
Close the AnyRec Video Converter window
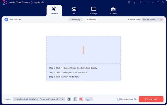pos(163,2)
